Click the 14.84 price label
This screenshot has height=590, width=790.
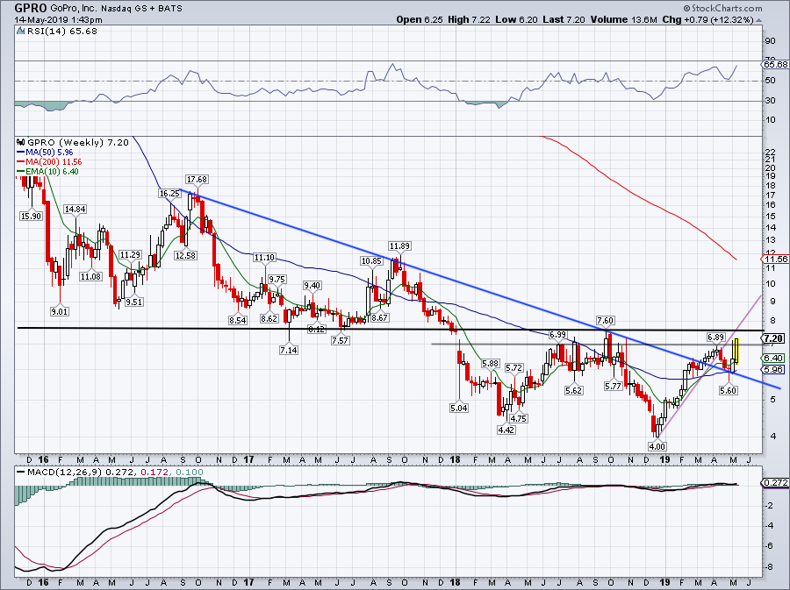click(75, 209)
